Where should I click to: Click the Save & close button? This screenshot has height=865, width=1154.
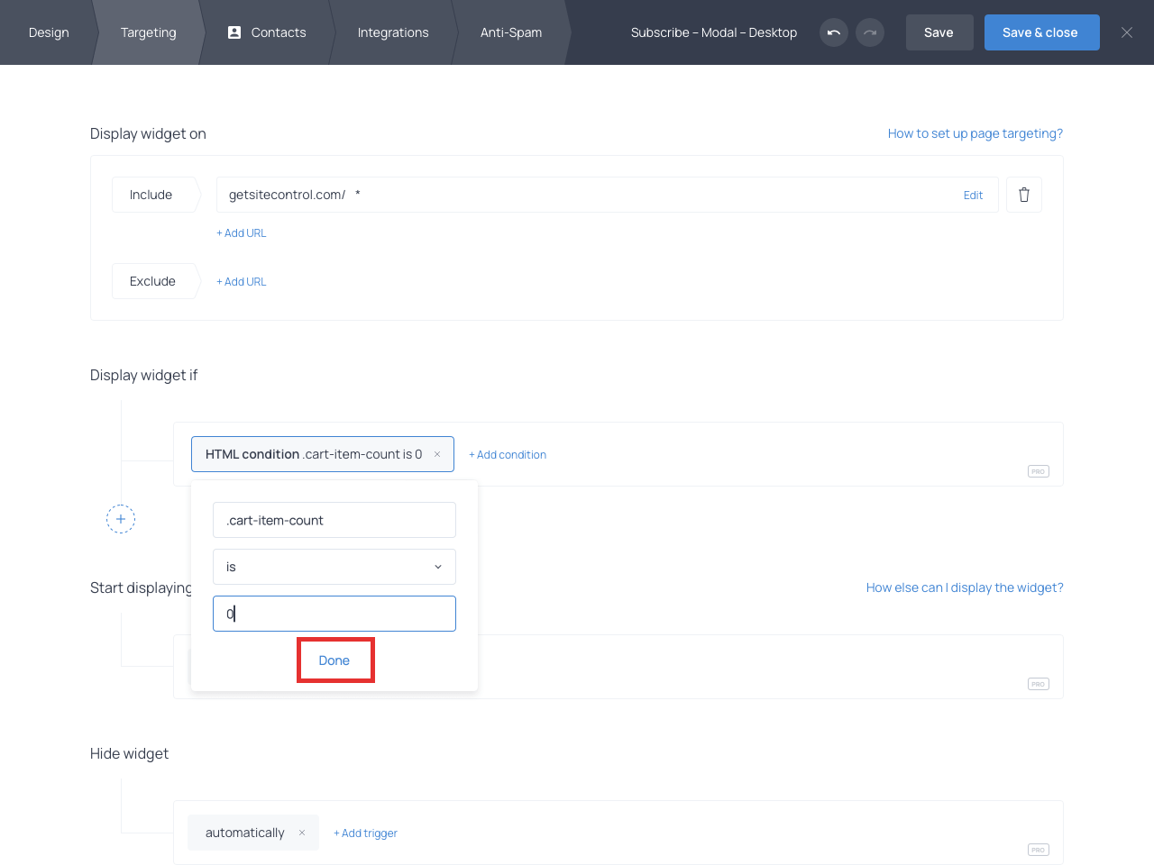pos(1040,32)
